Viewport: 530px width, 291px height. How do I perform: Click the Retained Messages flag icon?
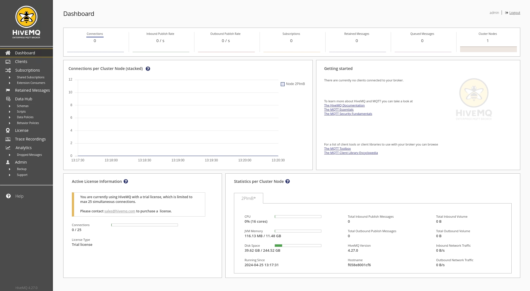tap(8, 90)
